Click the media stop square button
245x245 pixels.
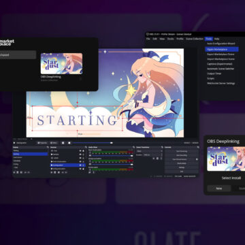[x=69, y=143]
